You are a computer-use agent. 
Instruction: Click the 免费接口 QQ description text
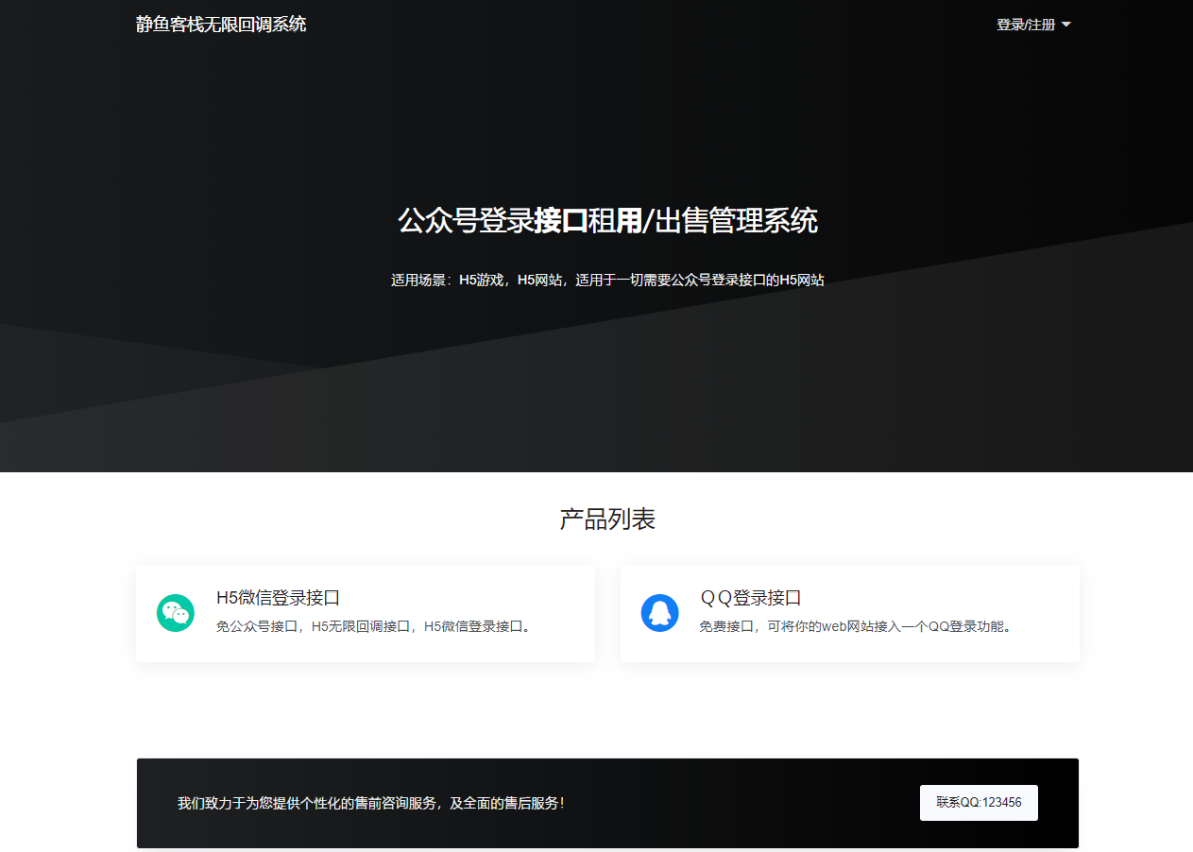coord(857,626)
